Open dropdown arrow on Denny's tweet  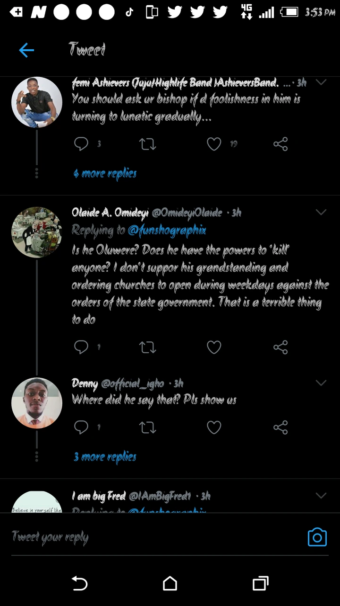click(321, 383)
